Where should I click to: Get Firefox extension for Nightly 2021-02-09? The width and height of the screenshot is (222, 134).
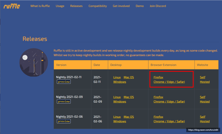158,97
